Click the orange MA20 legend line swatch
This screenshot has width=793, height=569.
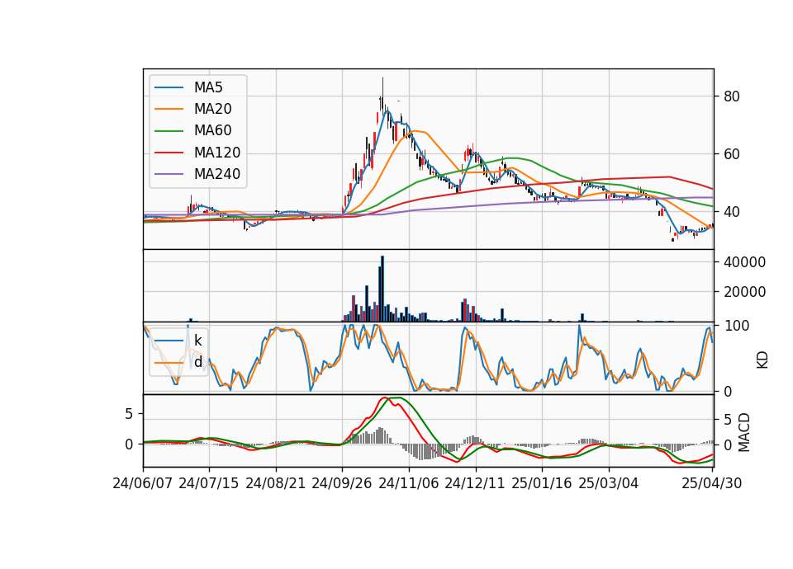tap(169, 109)
